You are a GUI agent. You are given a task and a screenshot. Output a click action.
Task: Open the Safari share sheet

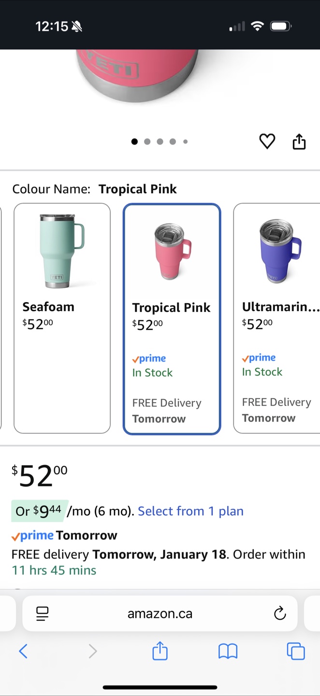tap(160, 651)
